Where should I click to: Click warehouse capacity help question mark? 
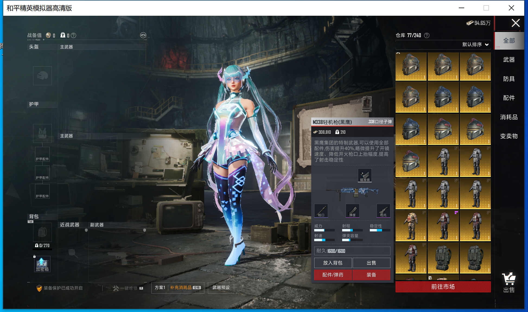(427, 35)
